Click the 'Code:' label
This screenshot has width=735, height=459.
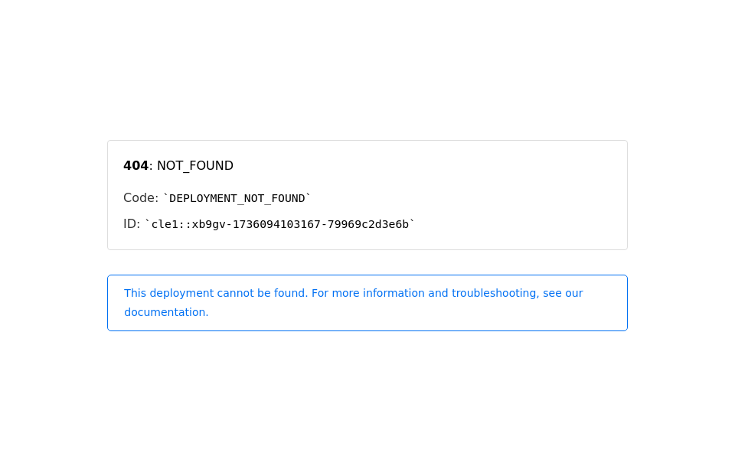[141, 197]
